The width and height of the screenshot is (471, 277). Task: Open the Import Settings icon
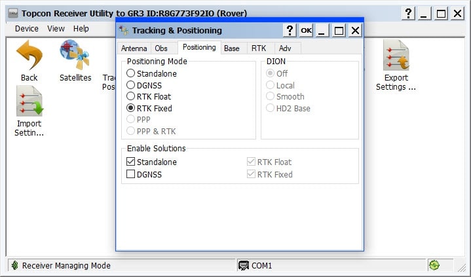click(29, 102)
